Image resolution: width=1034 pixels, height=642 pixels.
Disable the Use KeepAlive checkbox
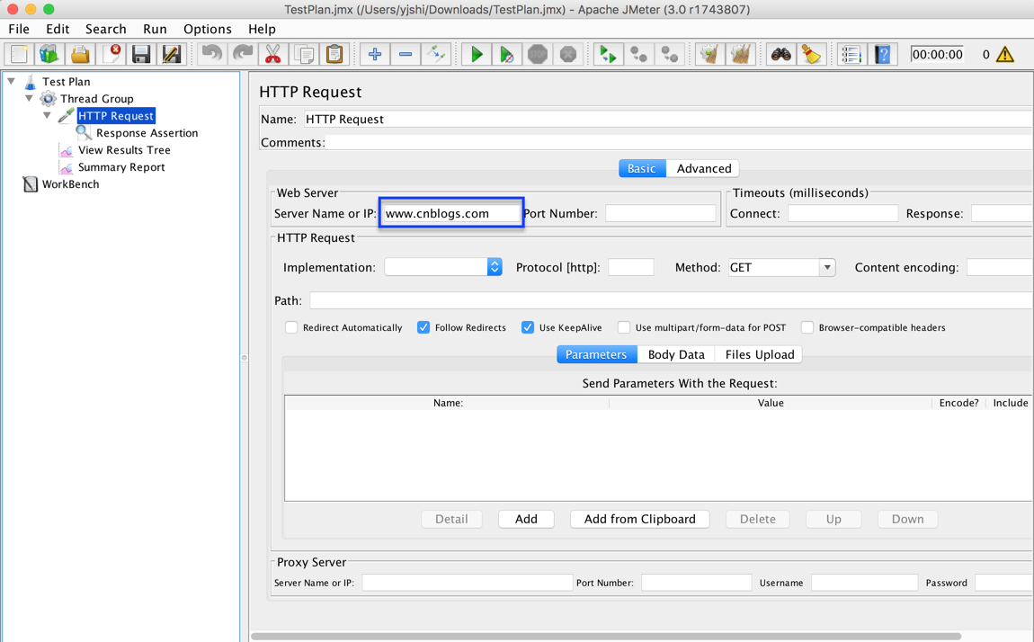[528, 327]
